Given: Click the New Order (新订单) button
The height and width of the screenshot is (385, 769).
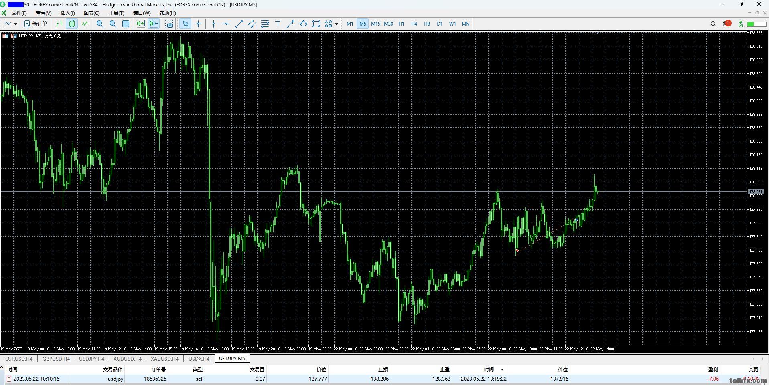Looking at the screenshot, I should (x=36, y=24).
